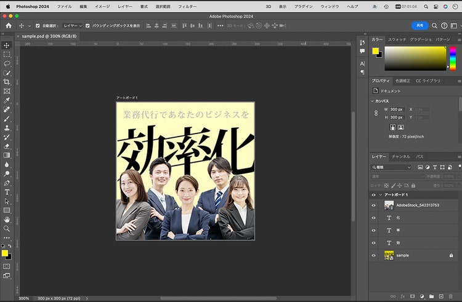Click the Home icon in options bar
Viewport: 462px width, 302px height.
pyautogui.click(x=9, y=26)
